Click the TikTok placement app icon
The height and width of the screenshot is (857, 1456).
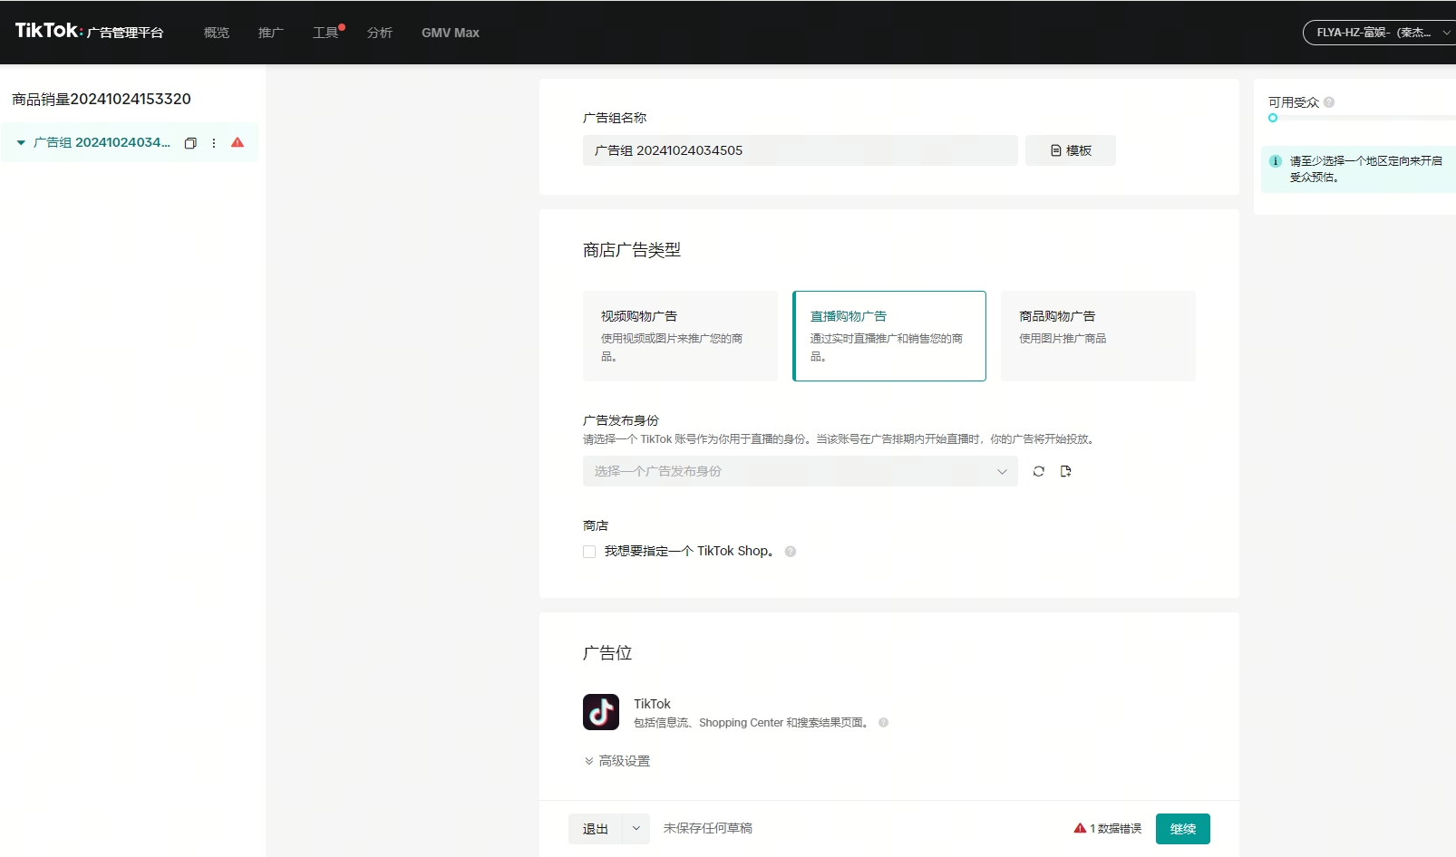pos(601,712)
